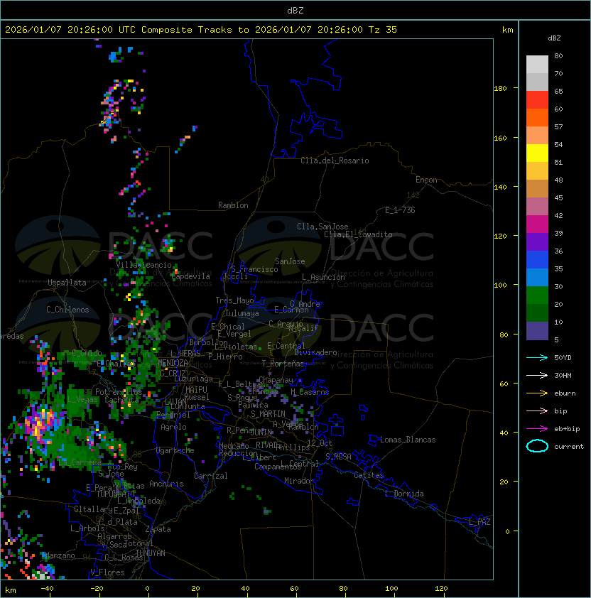The image size is (591, 598).
Task: Click the 'Manzano' map label
Action: coord(60,555)
